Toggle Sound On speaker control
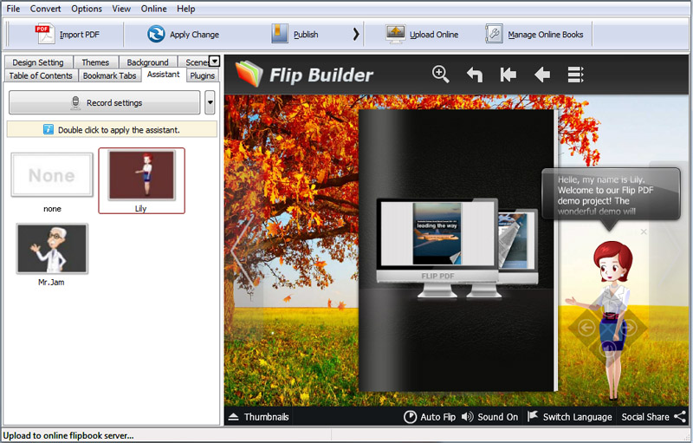The image size is (693, 443). tap(489, 417)
